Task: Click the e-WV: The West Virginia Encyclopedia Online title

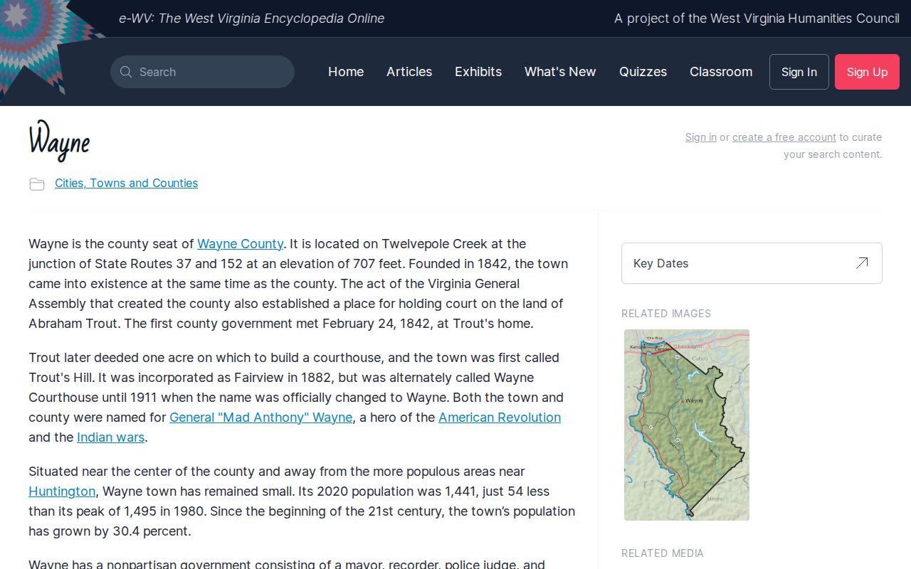Action: [x=251, y=18]
